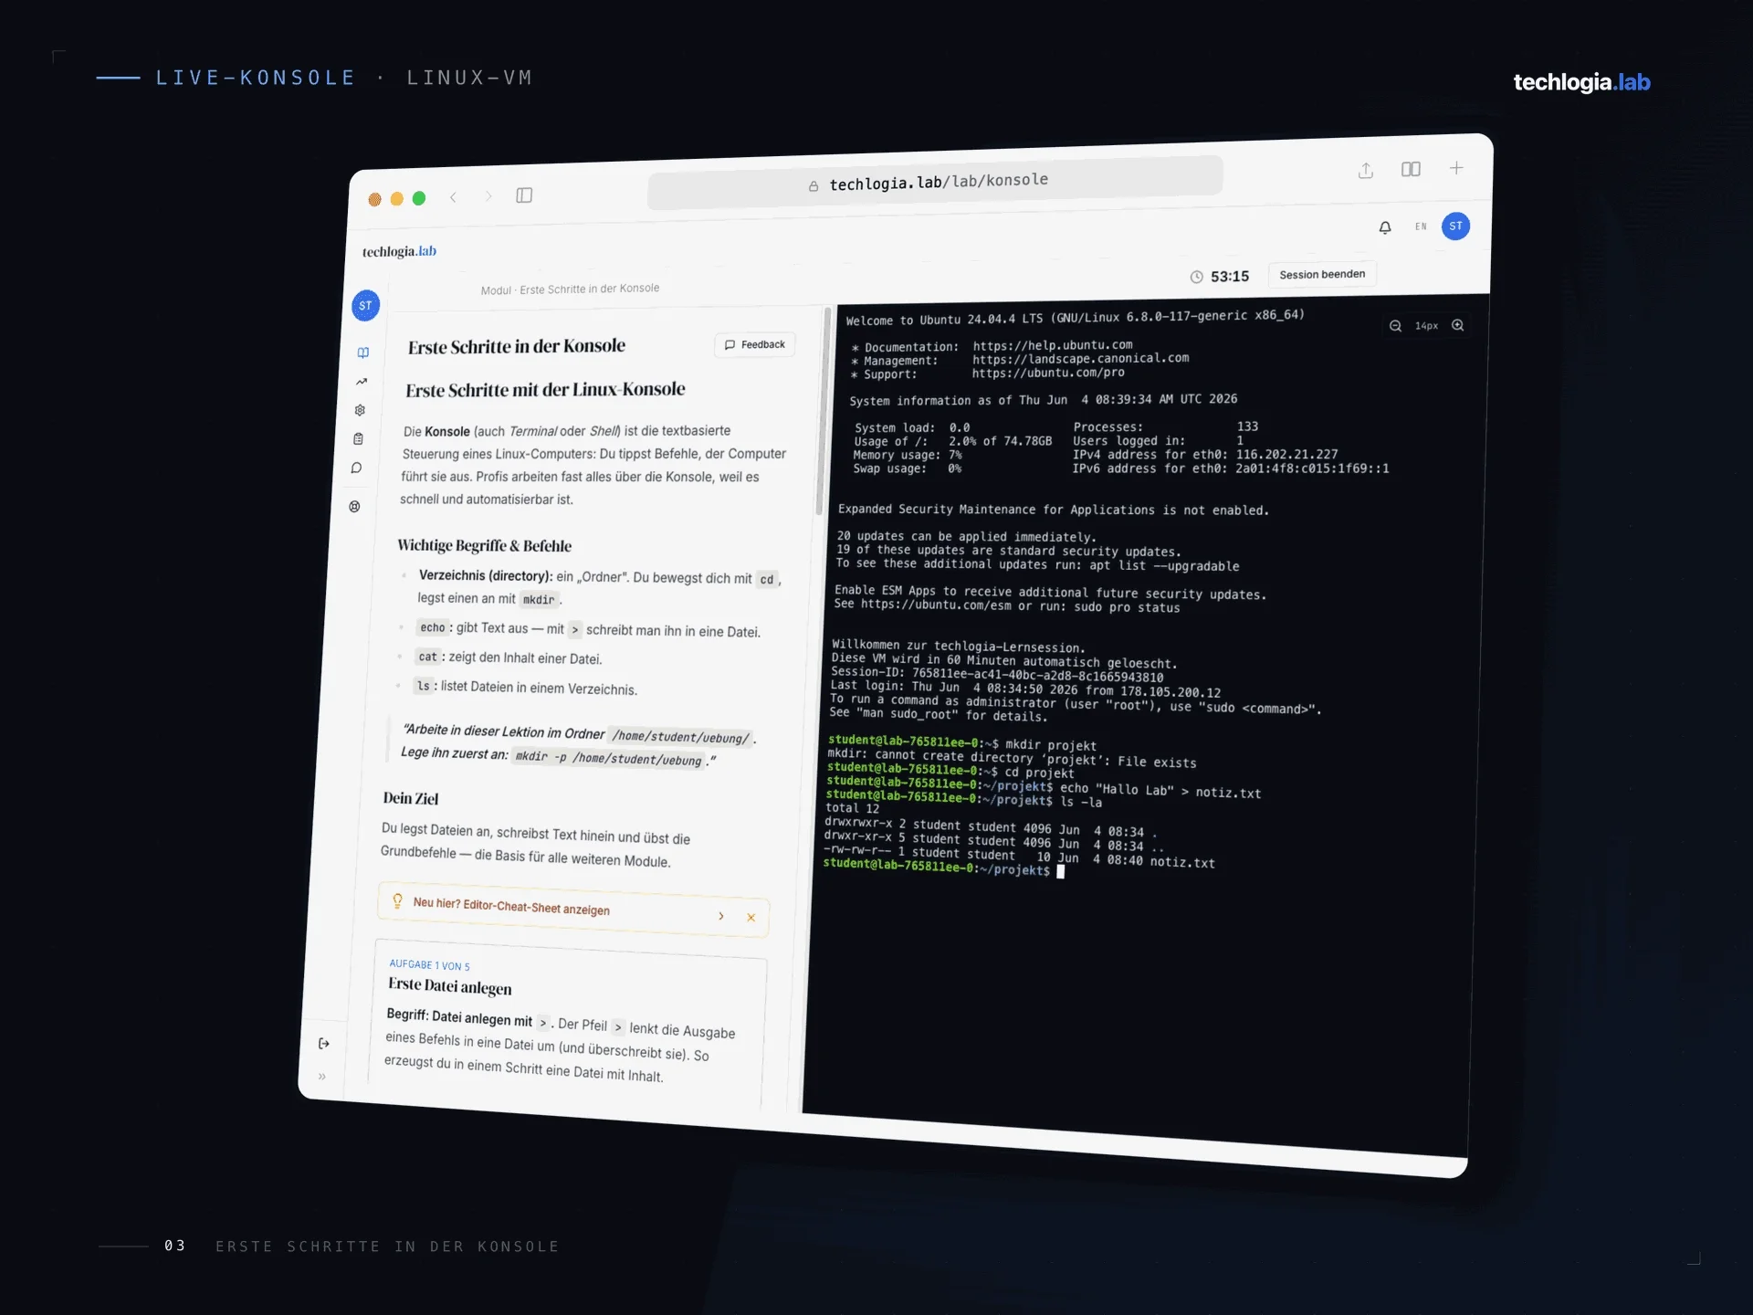Click the IPv4 address 116.202.21.227
Viewport: 1753px width, 1315px height.
[1287, 454]
